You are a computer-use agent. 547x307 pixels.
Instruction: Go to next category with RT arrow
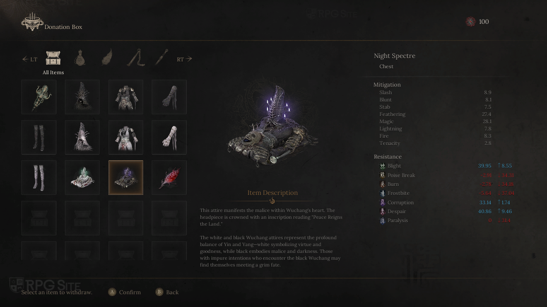[185, 59]
